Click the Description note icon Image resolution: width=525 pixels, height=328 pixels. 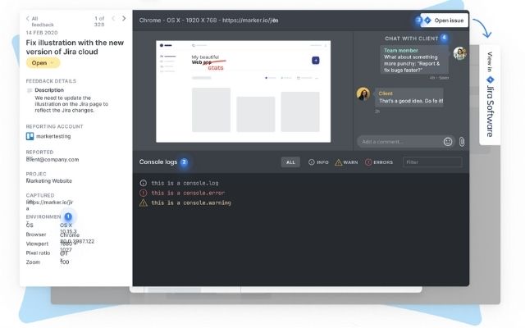(30, 90)
